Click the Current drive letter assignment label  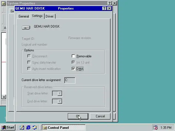click(41, 80)
